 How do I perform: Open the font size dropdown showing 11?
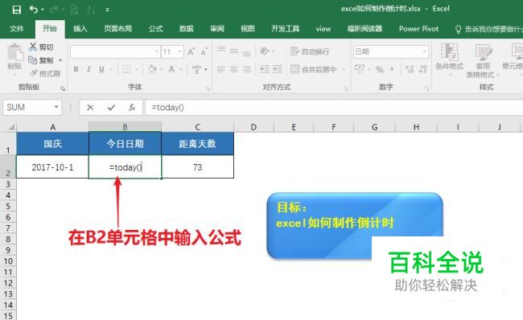point(172,51)
